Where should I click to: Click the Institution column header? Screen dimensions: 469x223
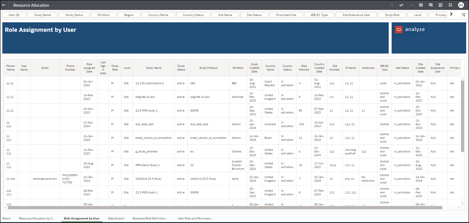tap(368, 68)
